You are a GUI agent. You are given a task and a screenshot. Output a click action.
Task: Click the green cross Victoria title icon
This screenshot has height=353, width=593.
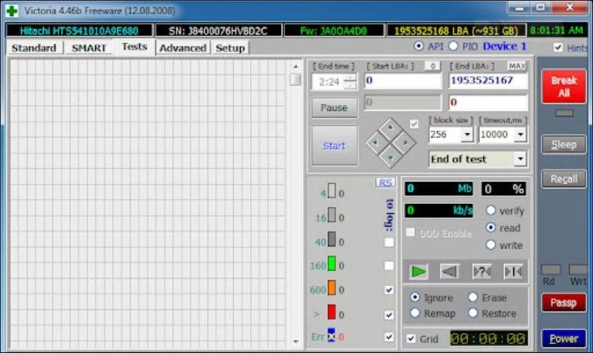(x=12, y=11)
